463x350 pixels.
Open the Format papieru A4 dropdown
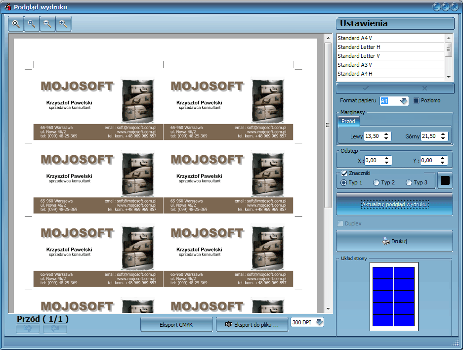[x=403, y=101]
